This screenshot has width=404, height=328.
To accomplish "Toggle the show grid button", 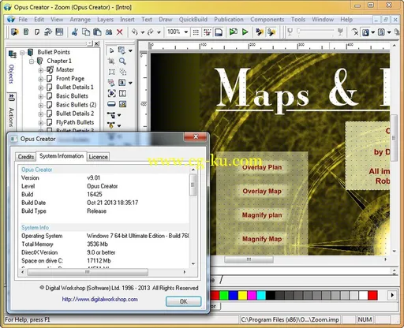I will tap(196, 32).
